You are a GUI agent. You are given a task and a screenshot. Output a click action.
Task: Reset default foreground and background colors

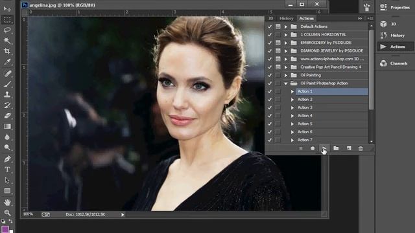pos(3,221)
